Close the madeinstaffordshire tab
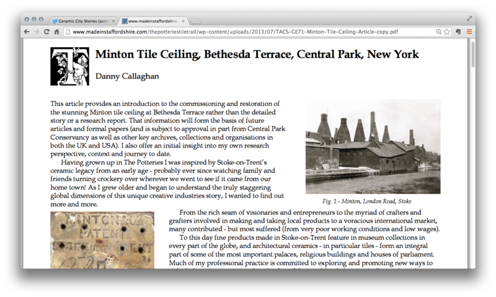The height and width of the screenshot is (297, 496). point(184,20)
